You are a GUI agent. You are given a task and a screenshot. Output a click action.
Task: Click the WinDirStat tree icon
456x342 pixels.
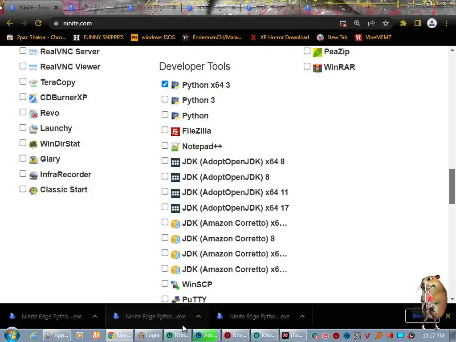click(33, 144)
